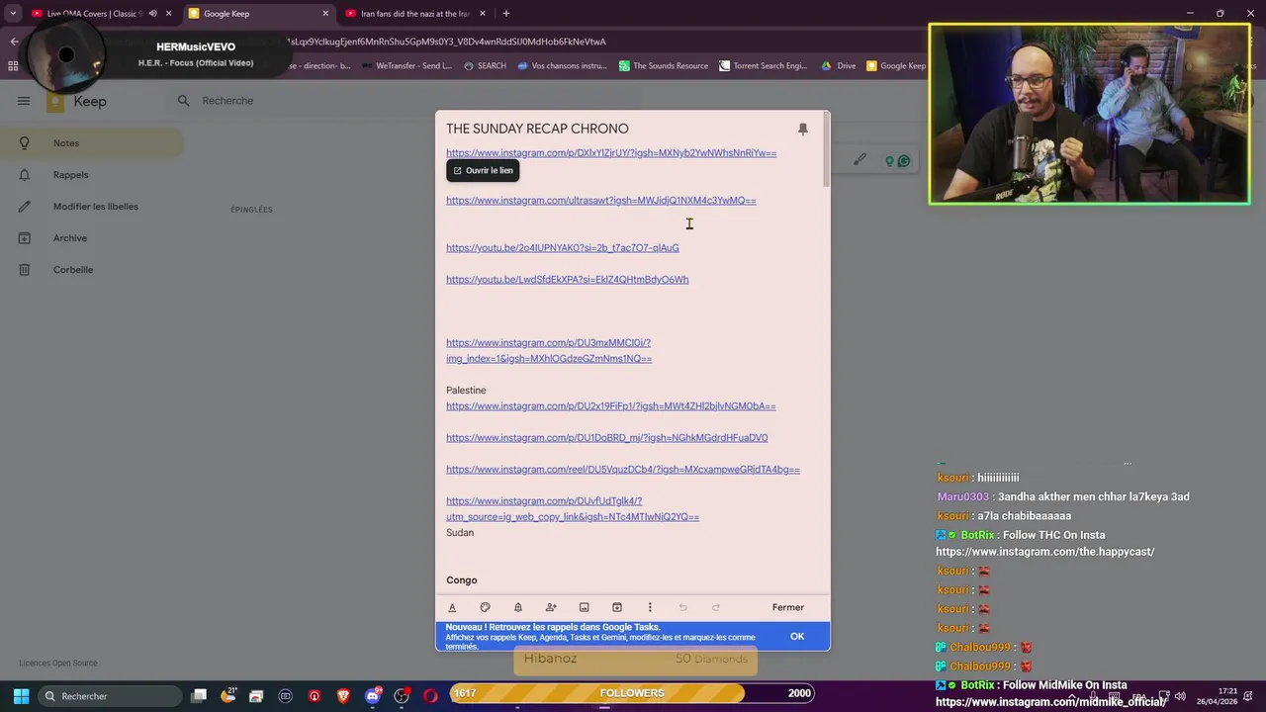This screenshot has height=712, width=1266.
Task: Open the youtu.be/2o4IUPNYAK0 link
Action: pyautogui.click(x=562, y=248)
